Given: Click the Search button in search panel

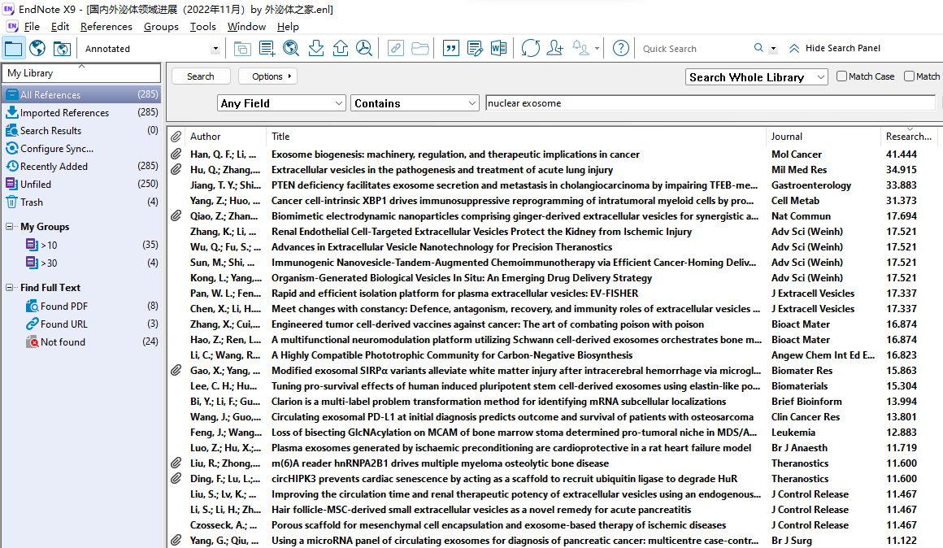Looking at the screenshot, I should (x=200, y=76).
